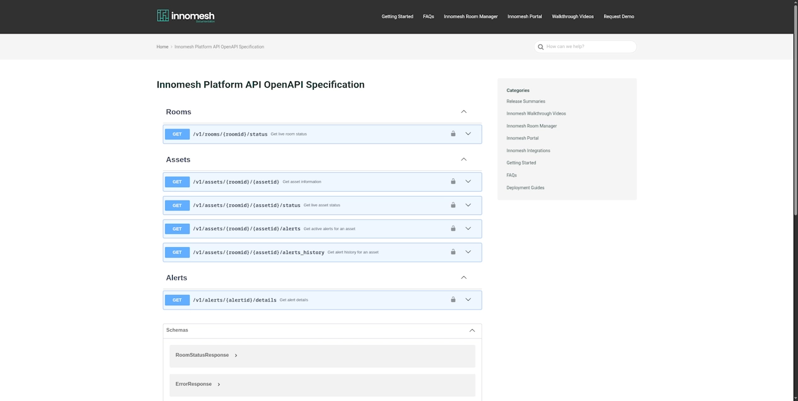798x401 pixels.
Task: Collapse the Assets section
Action: click(x=464, y=160)
